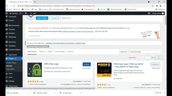Go to next page of results

(x=157, y=58)
